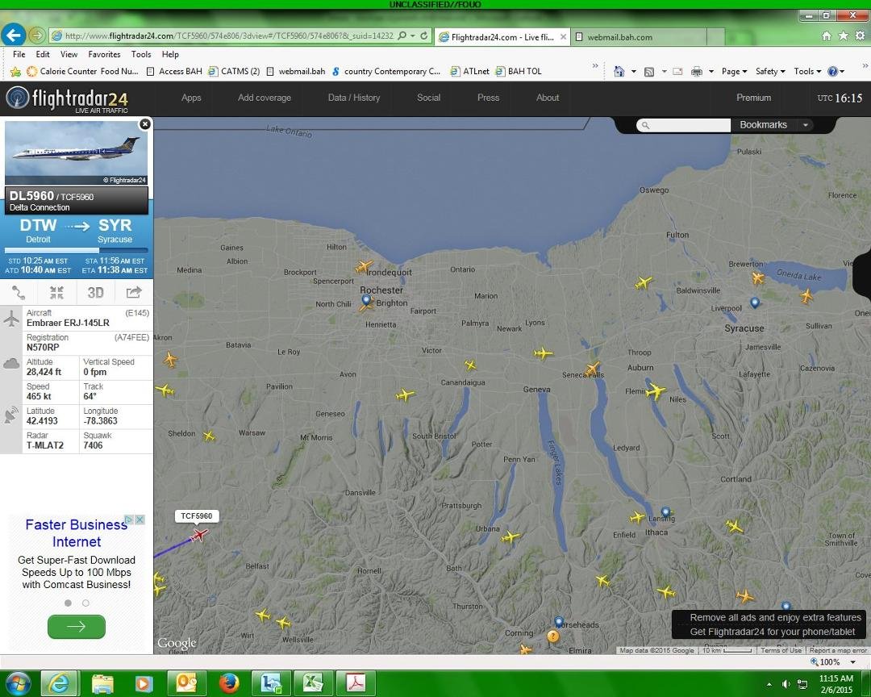
Task: Open Excel from the taskbar
Action: tap(313, 683)
